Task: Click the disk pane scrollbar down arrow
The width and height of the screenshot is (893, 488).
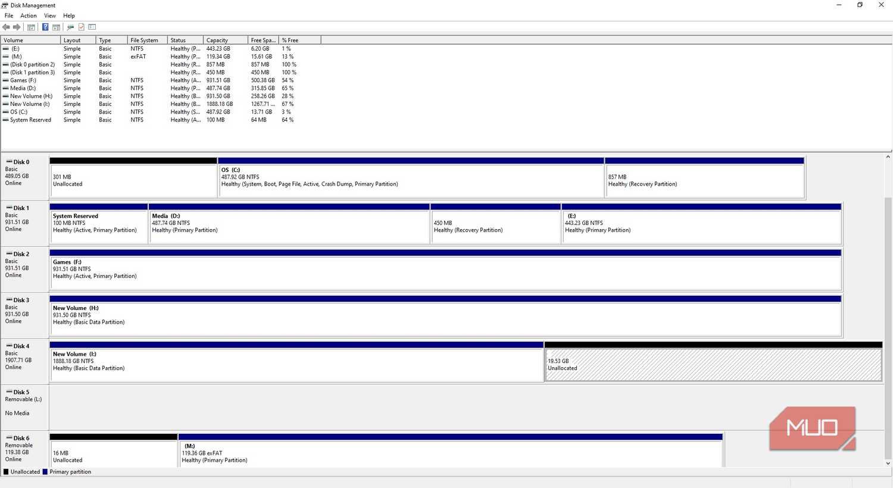Action: click(888, 463)
